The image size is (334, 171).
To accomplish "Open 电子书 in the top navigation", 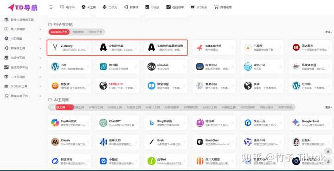I will [x=68, y=7].
